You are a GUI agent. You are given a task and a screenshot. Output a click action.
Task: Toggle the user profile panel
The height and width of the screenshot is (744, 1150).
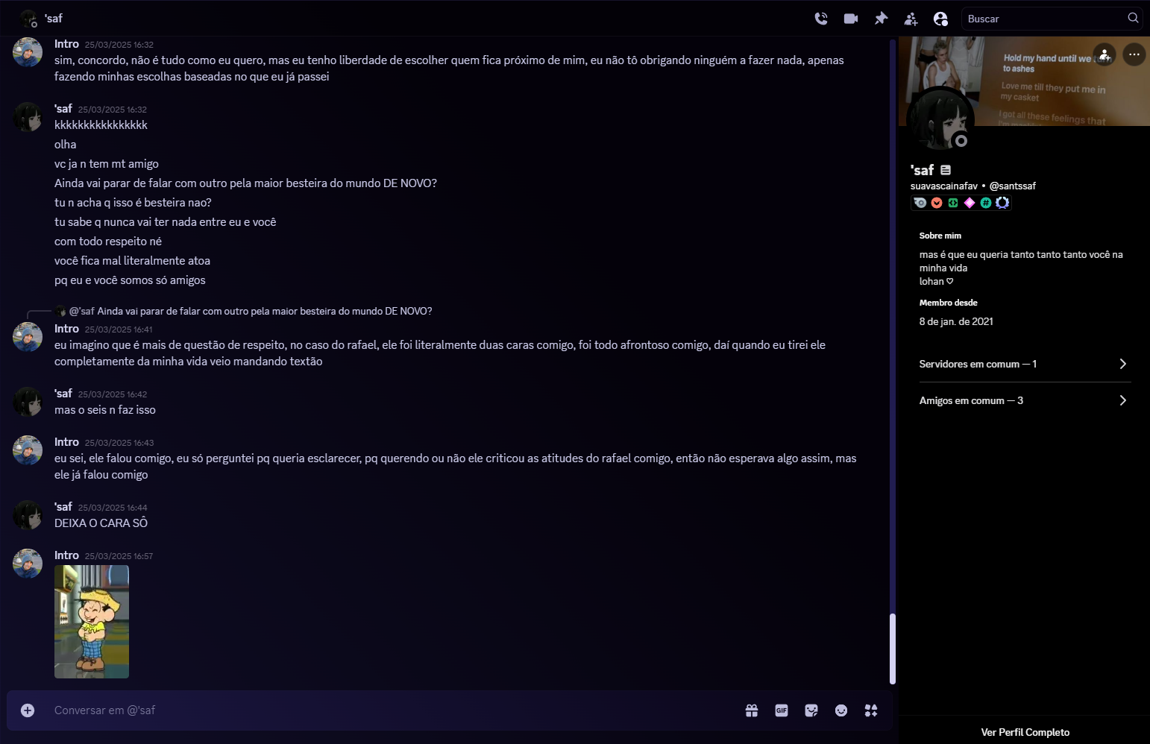940,19
